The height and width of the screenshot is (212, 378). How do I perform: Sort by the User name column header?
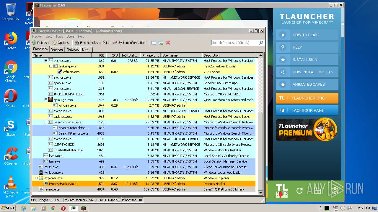(x=181, y=55)
